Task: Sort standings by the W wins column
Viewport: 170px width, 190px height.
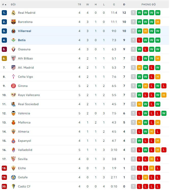Action: tap(87, 5)
